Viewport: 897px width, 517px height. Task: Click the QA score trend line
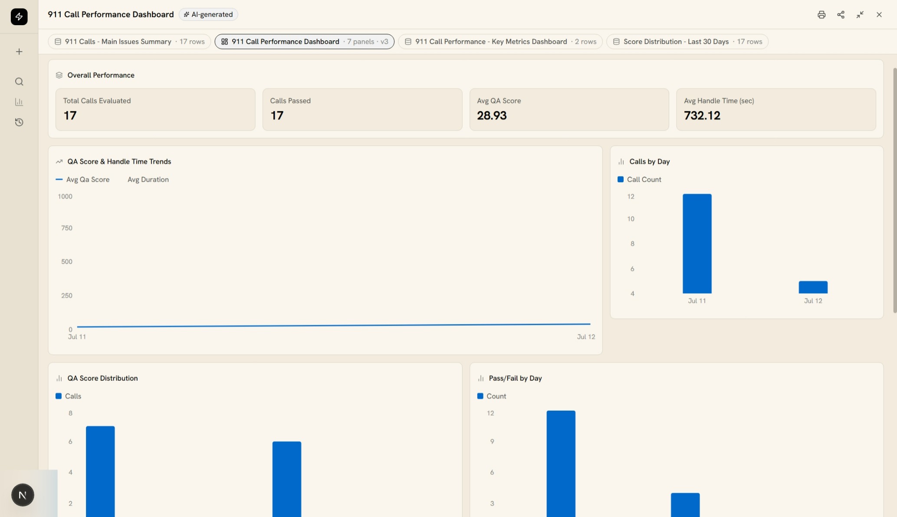333,325
